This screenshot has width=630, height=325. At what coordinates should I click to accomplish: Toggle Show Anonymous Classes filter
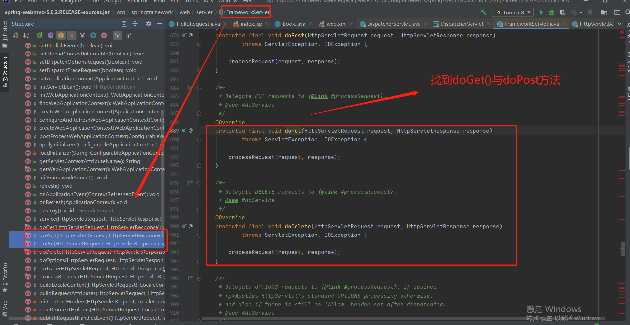pyautogui.click(x=93, y=35)
